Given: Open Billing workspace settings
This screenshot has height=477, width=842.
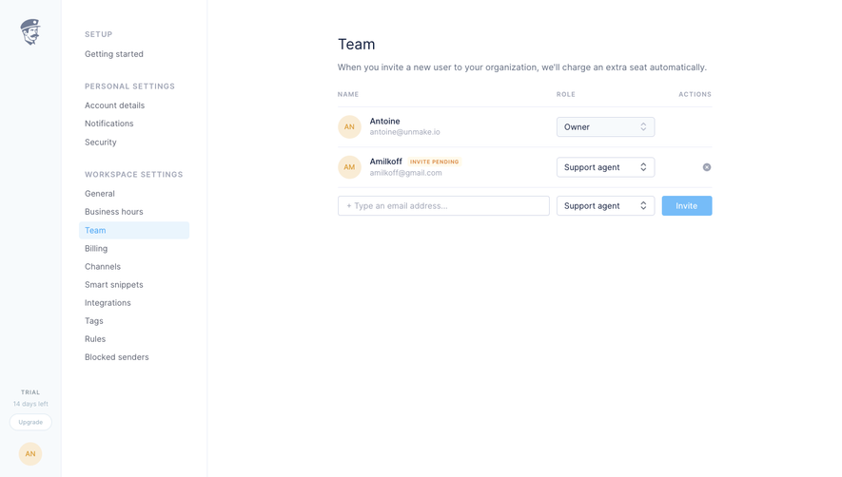Looking at the screenshot, I should 96,248.
